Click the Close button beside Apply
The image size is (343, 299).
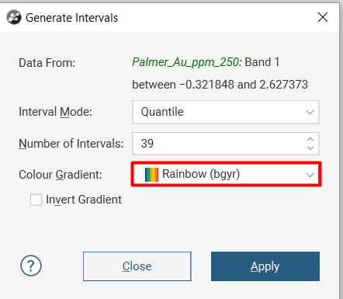pyautogui.click(x=137, y=266)
